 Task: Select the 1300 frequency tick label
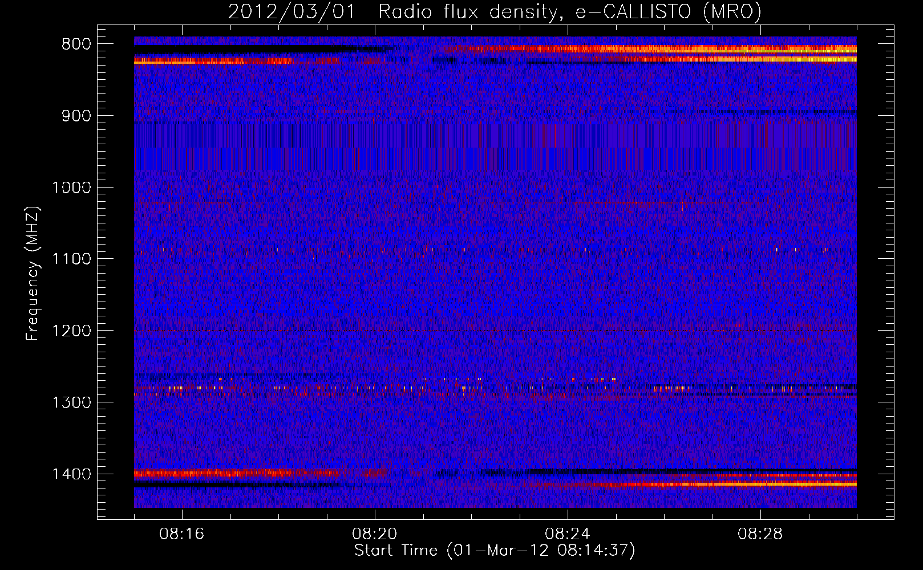pyautogui.click(x=71, y=402)
